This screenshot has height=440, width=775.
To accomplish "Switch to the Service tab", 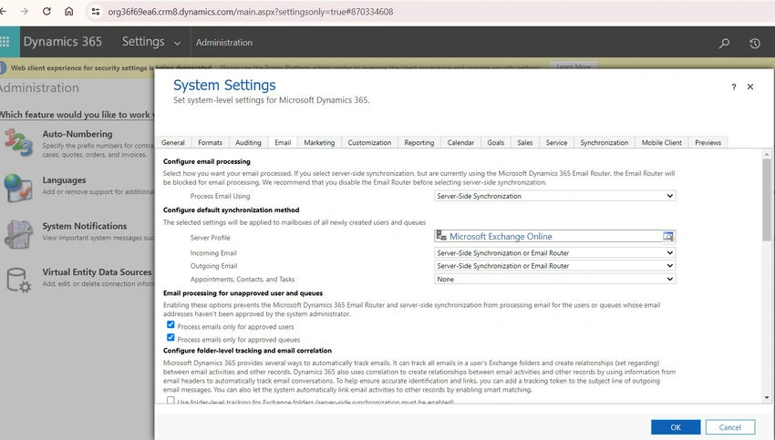I will [x=556, y=143].
